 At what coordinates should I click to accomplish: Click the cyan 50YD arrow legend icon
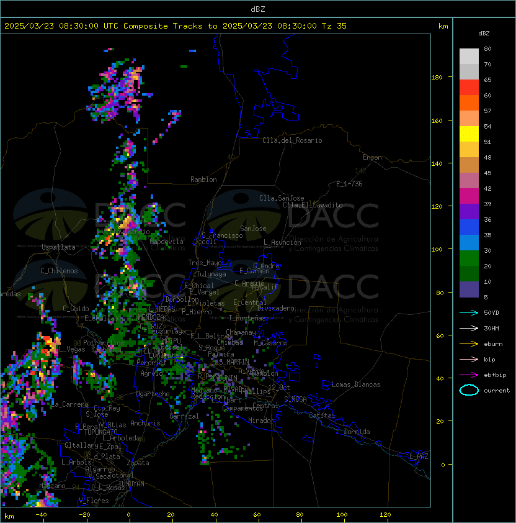[x=469, y=312]
